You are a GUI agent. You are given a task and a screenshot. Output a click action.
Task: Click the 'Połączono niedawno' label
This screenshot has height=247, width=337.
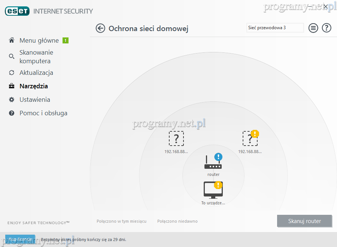tap(177, 221)
